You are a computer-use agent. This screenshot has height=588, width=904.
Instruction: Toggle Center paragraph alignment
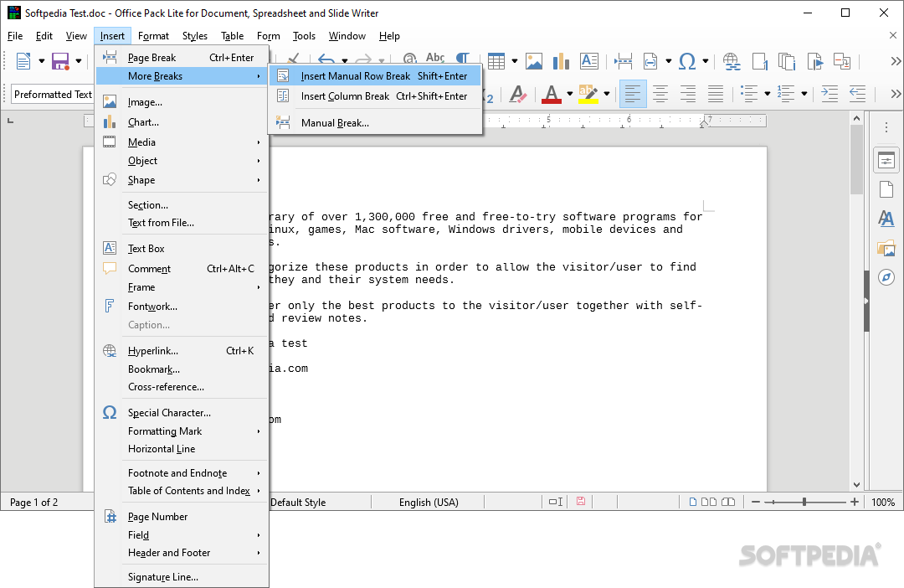point(660,94)
